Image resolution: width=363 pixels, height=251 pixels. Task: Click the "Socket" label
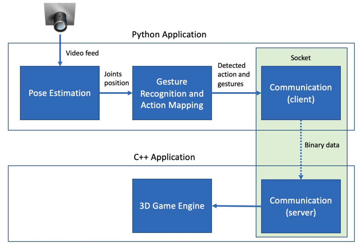tap(300, 58)
